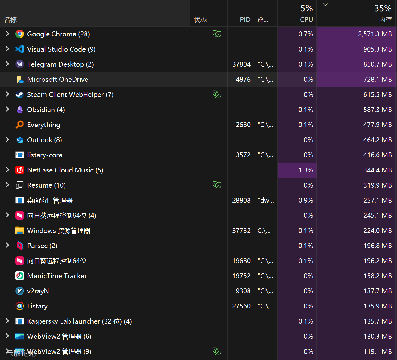Click the 0.9% CPU value
Viewport: 397px width, 360px height.
(306, 200)
